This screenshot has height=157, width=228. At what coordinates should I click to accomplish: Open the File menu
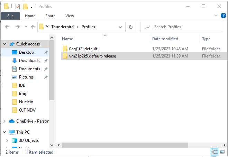pos(10,16)
